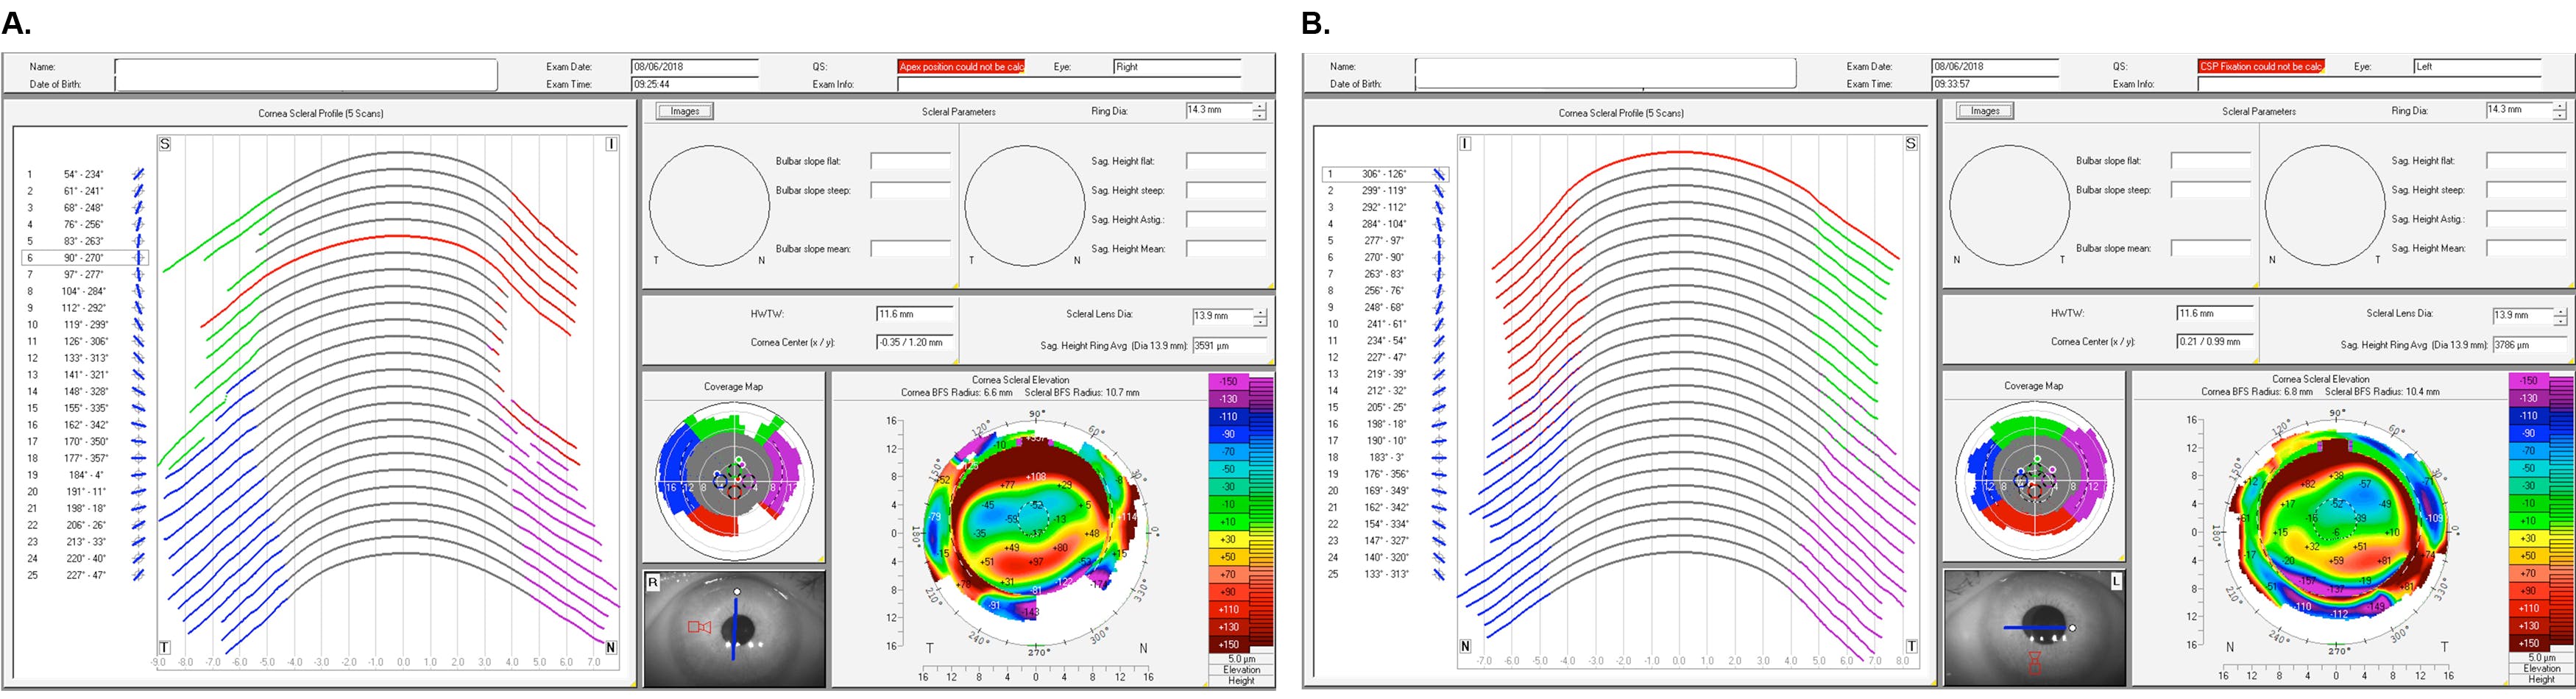The image size is (2576, 699).
Task: Increase Ring Dia value in right eye panel
Action: (1259, 106)
